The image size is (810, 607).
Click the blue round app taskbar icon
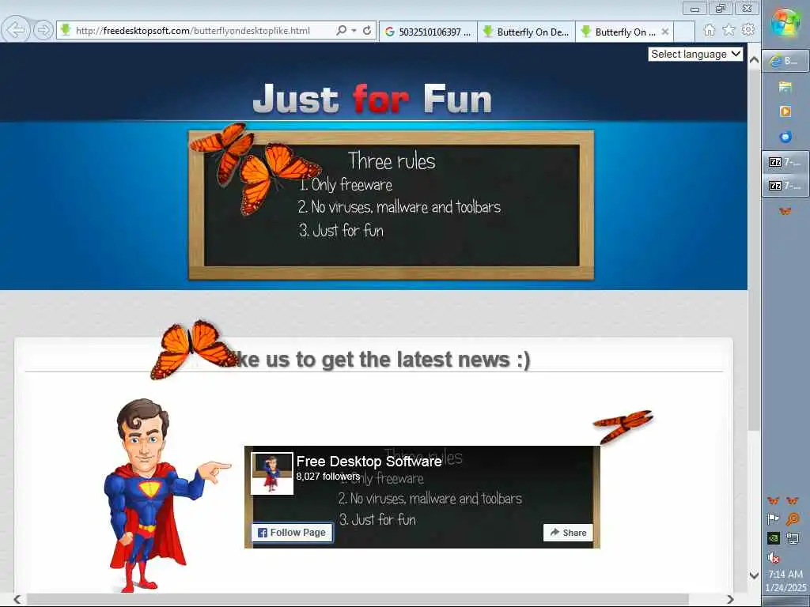coord(785,137)
